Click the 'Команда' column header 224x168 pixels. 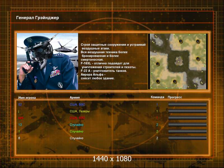pos(157,97)
